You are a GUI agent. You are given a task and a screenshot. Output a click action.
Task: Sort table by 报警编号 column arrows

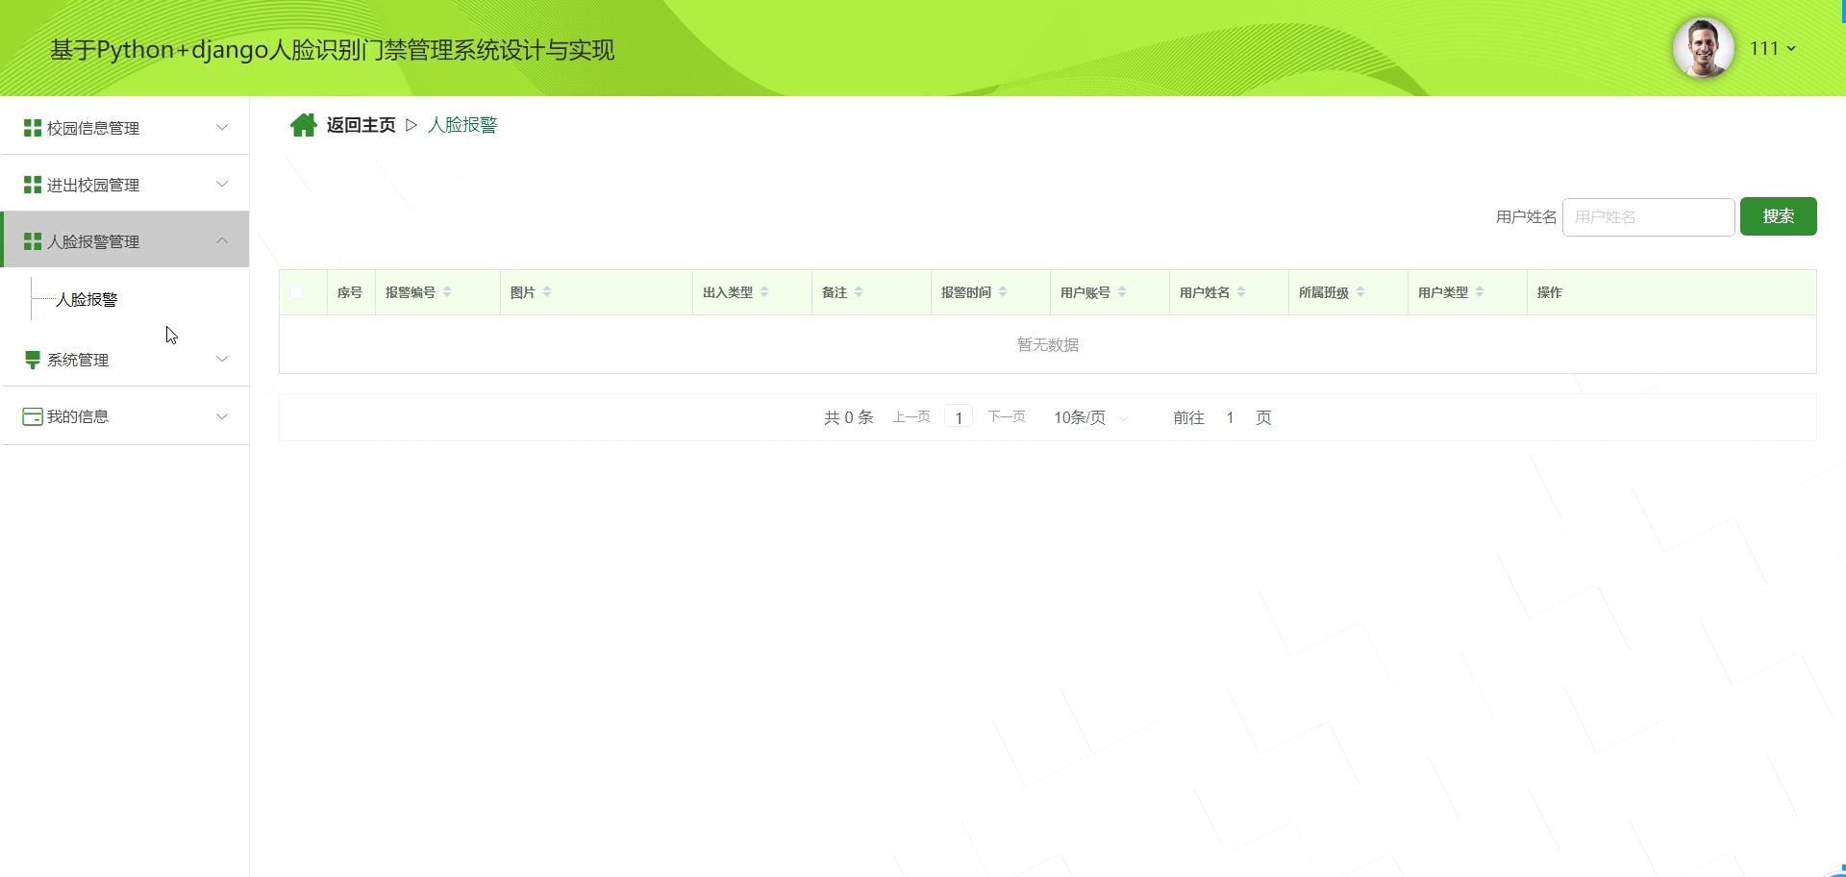447,292
